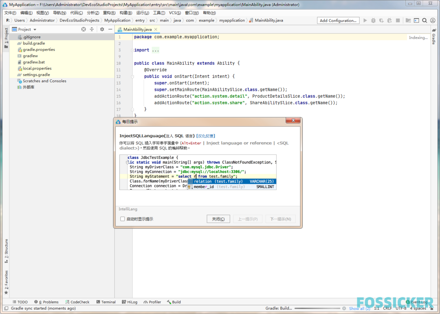Hide the Project panel with minus icon
Image resolution: width=440 pixels, height=314 pixels.
coord(110,29)
